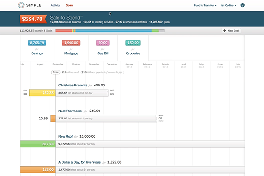Click the 249.99 Nest Thermostat target amount
264x176 pixels.
[95, 111]
